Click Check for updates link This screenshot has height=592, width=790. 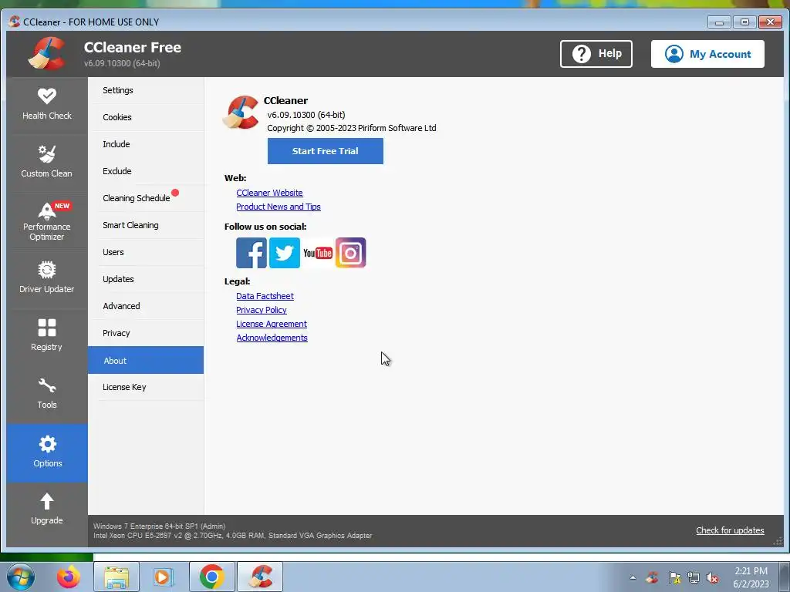pos(730,530)
